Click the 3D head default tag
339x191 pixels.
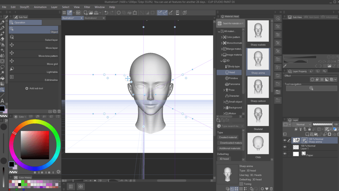tap(224, 159)
